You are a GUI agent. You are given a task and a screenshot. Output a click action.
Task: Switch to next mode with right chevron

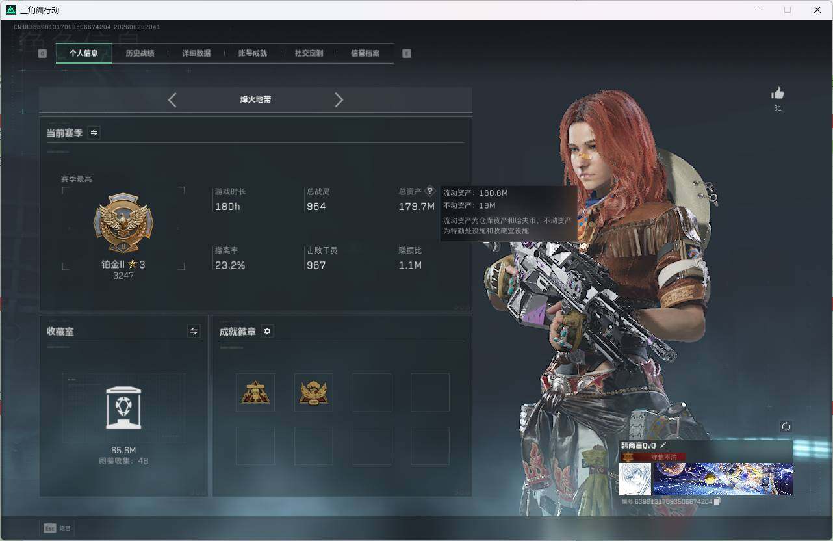[339, 99]
